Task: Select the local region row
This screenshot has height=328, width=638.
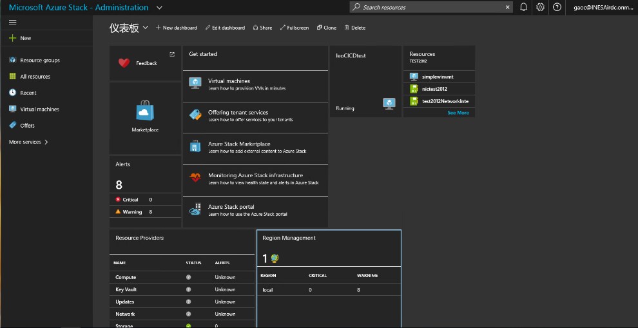Action: pyautogui.click(x=329, y=290)
